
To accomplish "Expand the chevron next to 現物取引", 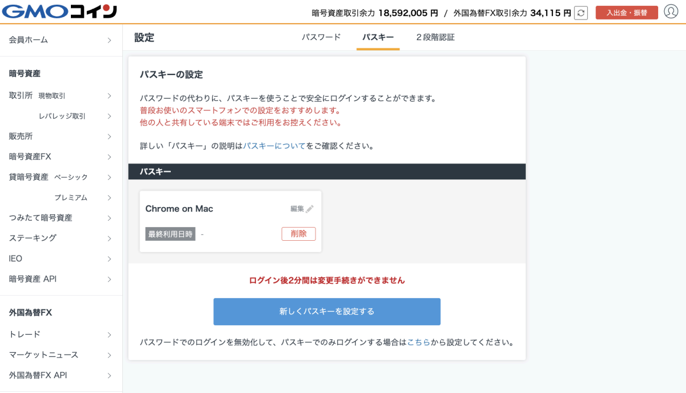I will [x=109, y=96].
